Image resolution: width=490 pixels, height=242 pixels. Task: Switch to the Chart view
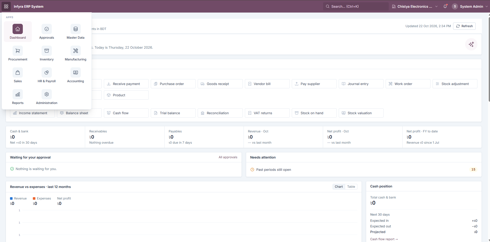[x=339, y=187]
